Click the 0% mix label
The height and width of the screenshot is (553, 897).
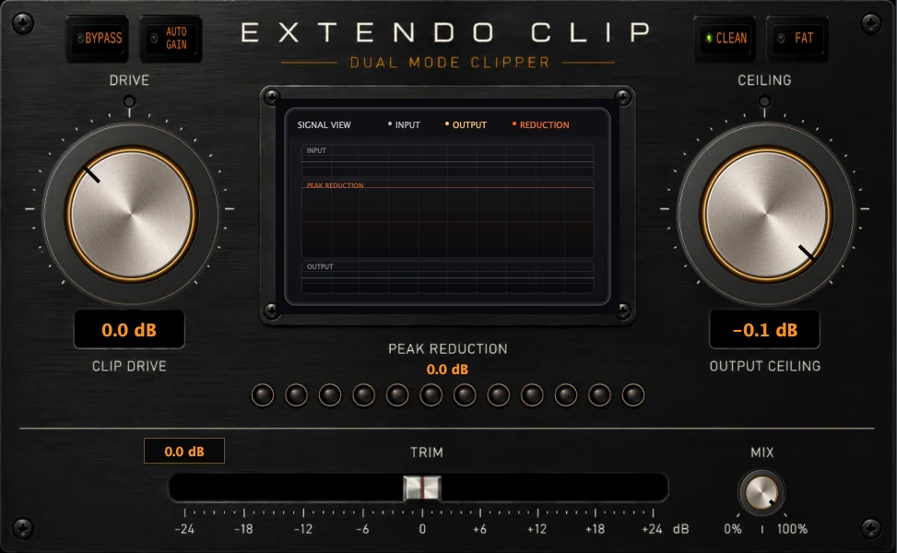[733, 529]
